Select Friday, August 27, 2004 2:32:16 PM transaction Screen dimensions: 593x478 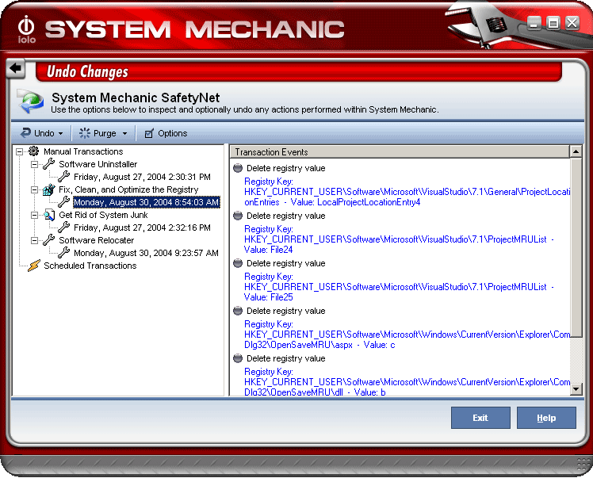pyautogui.click(x=142, y=228)
